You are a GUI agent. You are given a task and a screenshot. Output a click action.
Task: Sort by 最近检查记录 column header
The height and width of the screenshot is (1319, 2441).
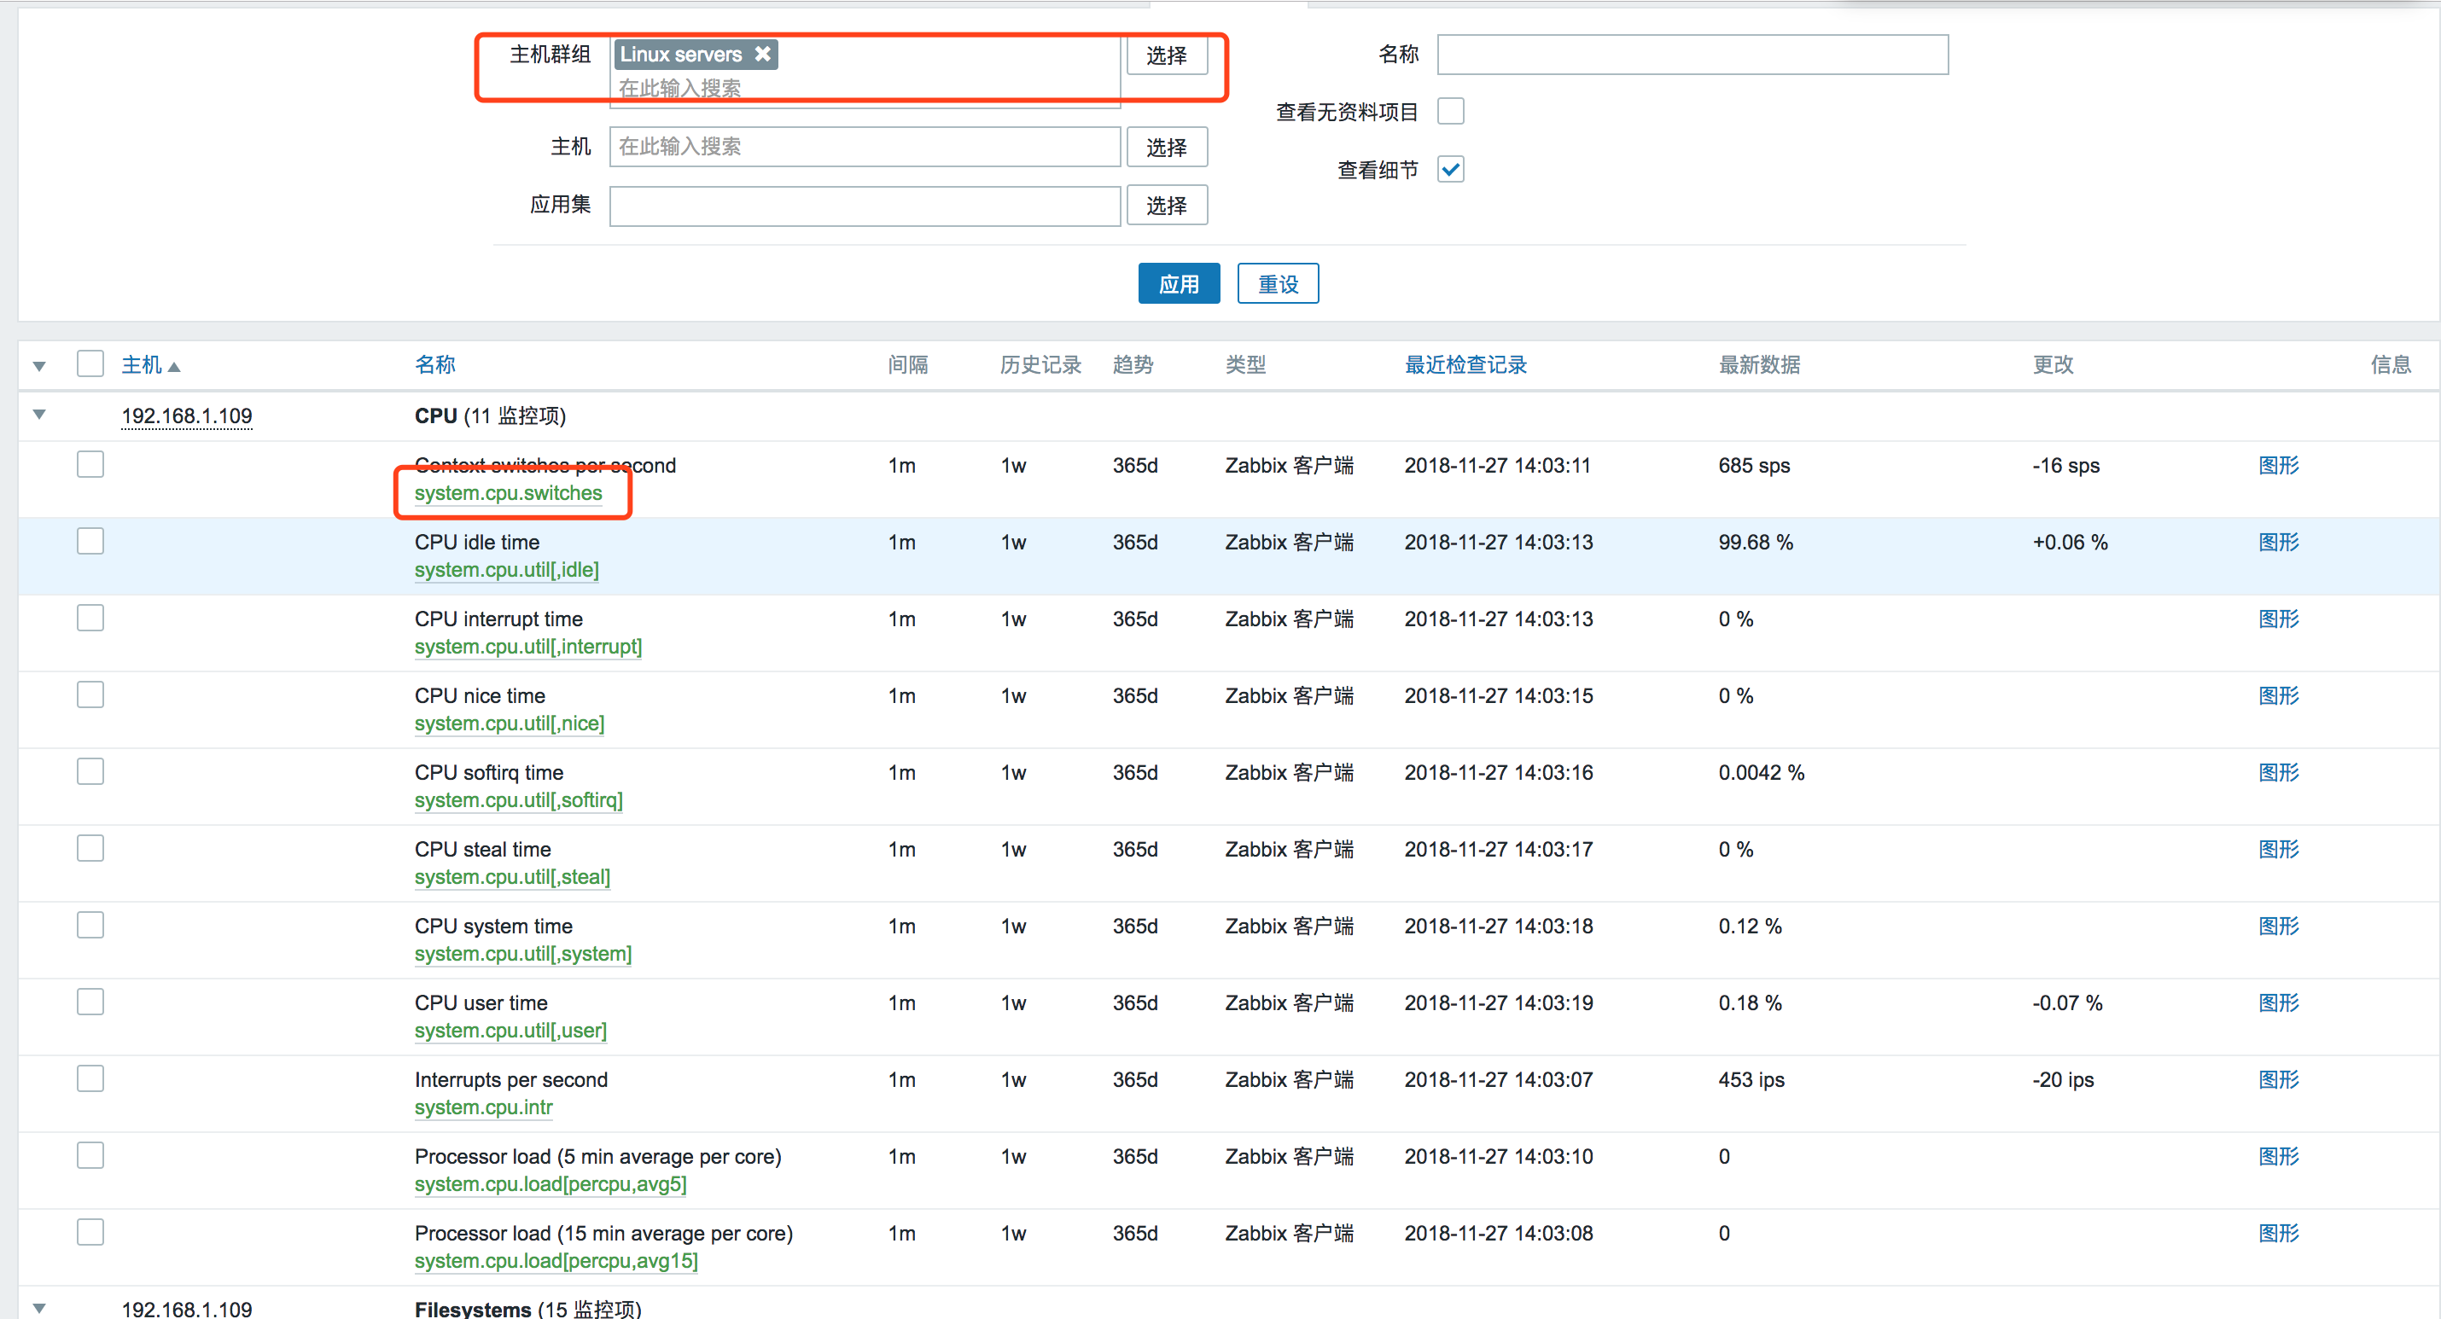(1465, 365)
